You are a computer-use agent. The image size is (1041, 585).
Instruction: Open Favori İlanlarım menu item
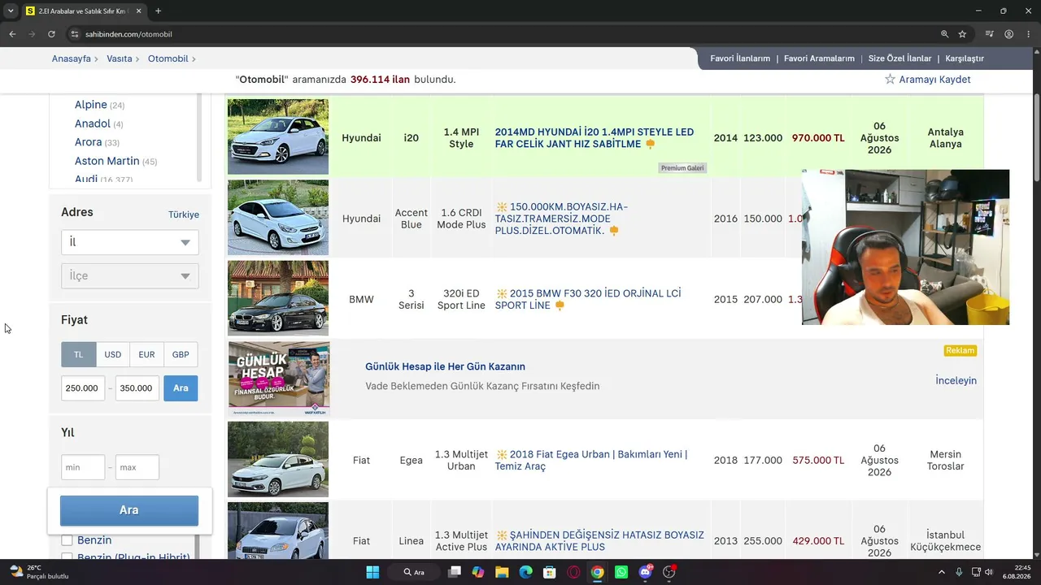(x=740, y=58)
